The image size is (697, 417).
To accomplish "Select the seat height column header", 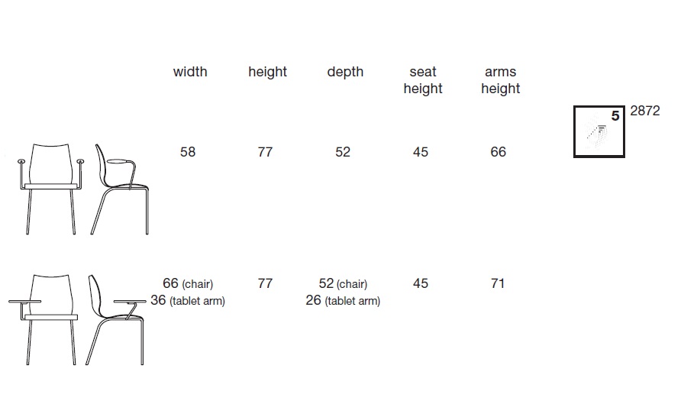I will [423, 80].
